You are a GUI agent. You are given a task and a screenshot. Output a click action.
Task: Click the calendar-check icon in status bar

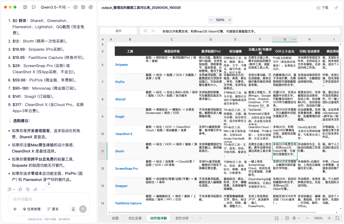coord(287,218)
